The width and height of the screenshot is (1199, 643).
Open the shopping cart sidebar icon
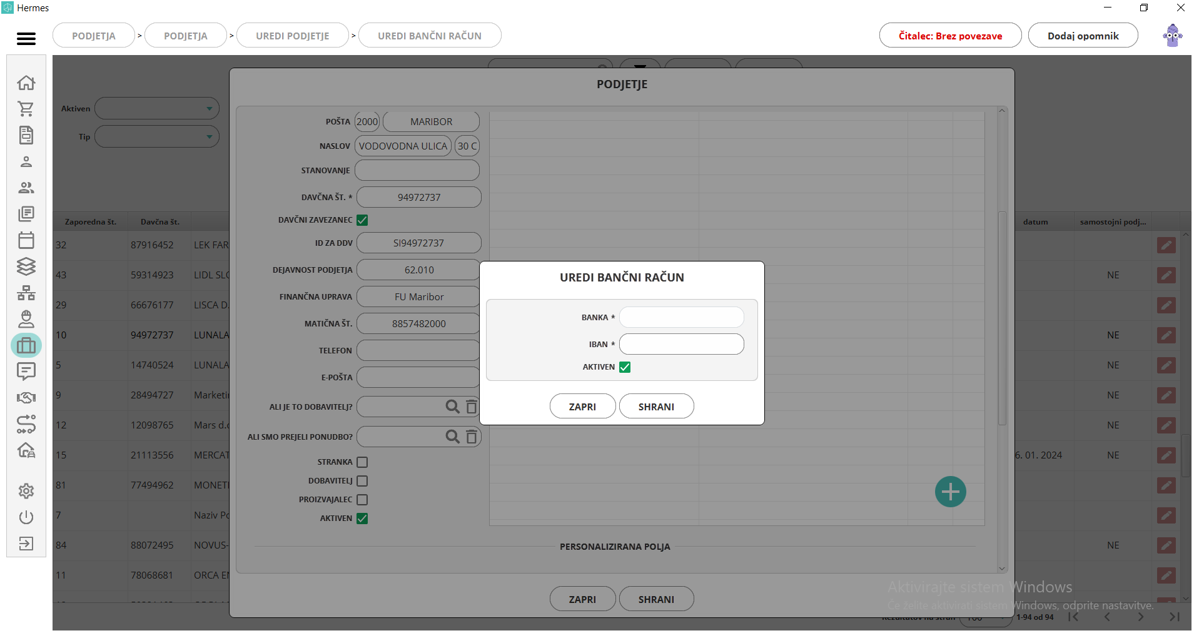tap(26, 109)
